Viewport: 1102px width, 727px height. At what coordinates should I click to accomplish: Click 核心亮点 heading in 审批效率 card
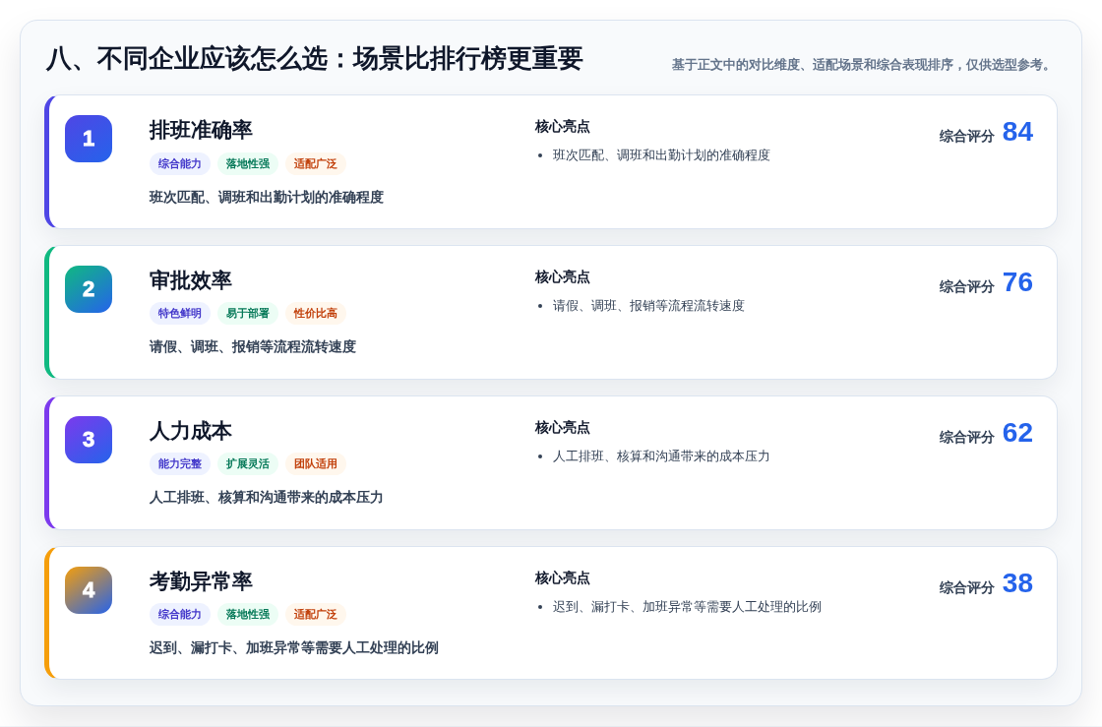pyautogui.click(x=562, y=276)
